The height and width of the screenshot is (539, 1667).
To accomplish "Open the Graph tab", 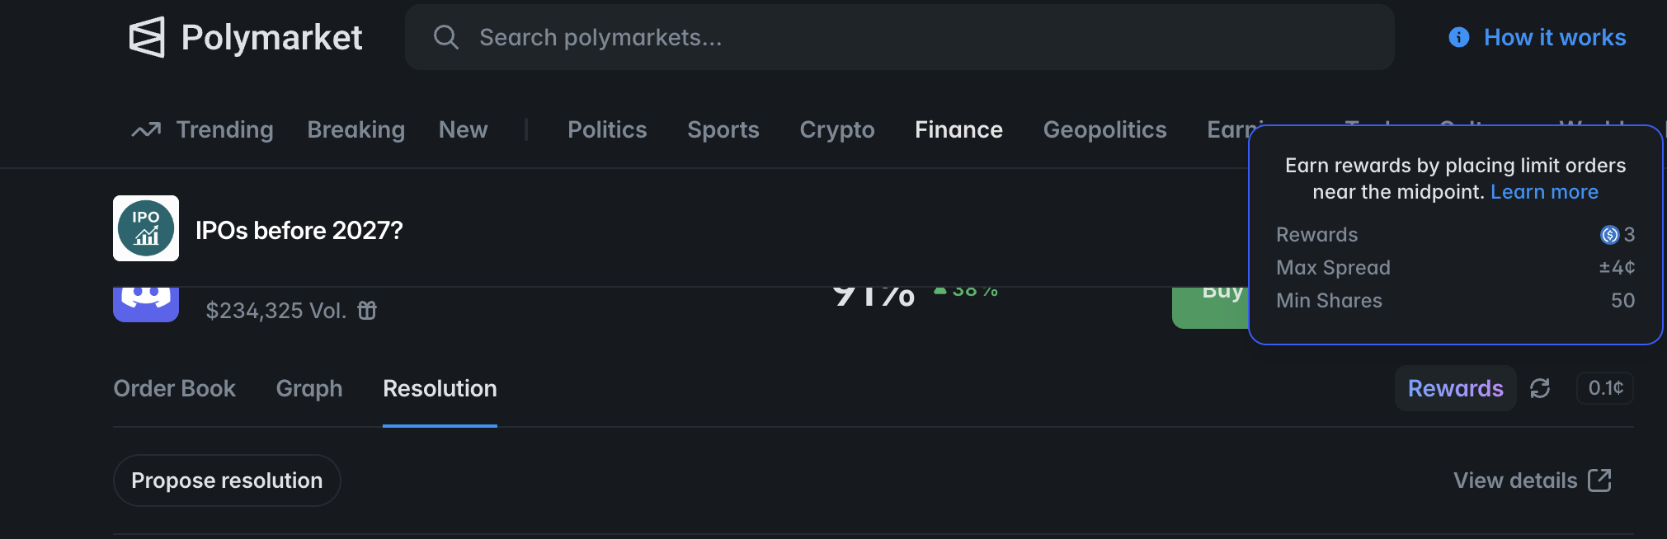I will [x=308, y=387].
